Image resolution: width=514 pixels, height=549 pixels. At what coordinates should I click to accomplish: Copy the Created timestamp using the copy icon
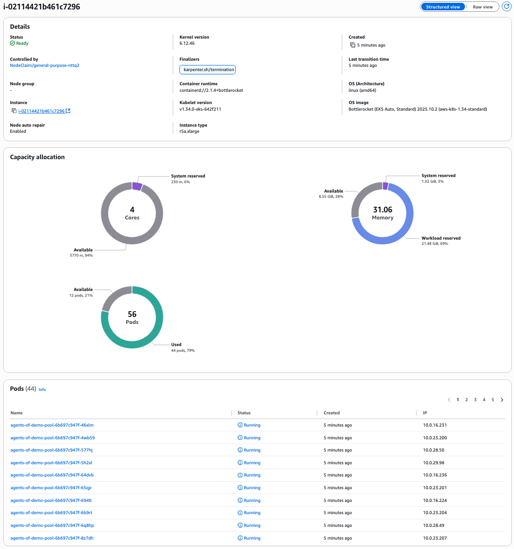[353, 45]
